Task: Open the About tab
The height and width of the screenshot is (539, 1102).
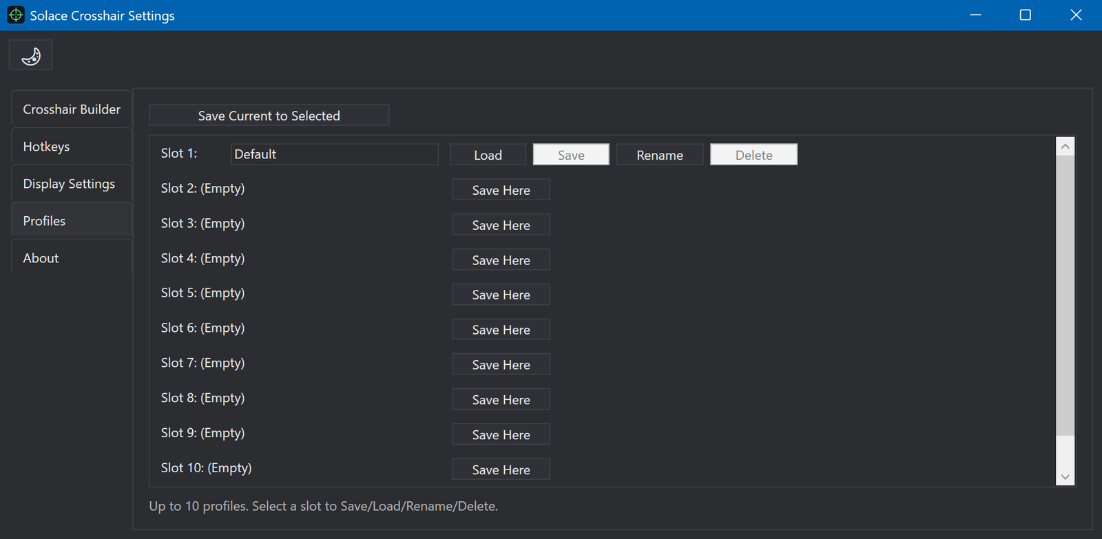Action: 72,257
